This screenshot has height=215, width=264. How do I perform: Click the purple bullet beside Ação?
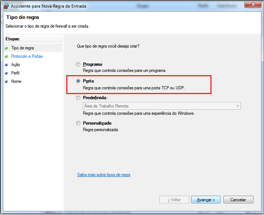7,65
